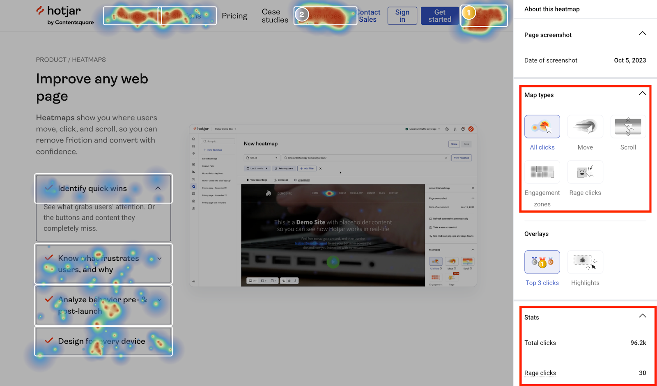Screen dimensions: 657x386
Task: Select the Scroll map type icon
Action: tap(628, 126)
